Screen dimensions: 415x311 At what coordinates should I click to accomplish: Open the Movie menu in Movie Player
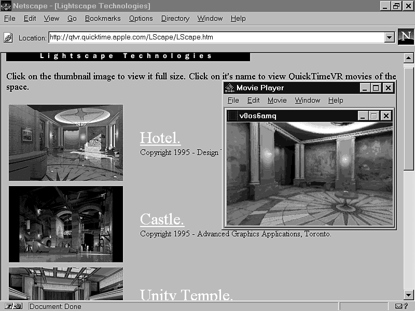(x=277, y=101)
